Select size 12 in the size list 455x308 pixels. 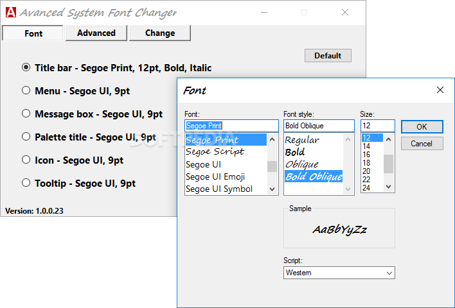(372, 137)
